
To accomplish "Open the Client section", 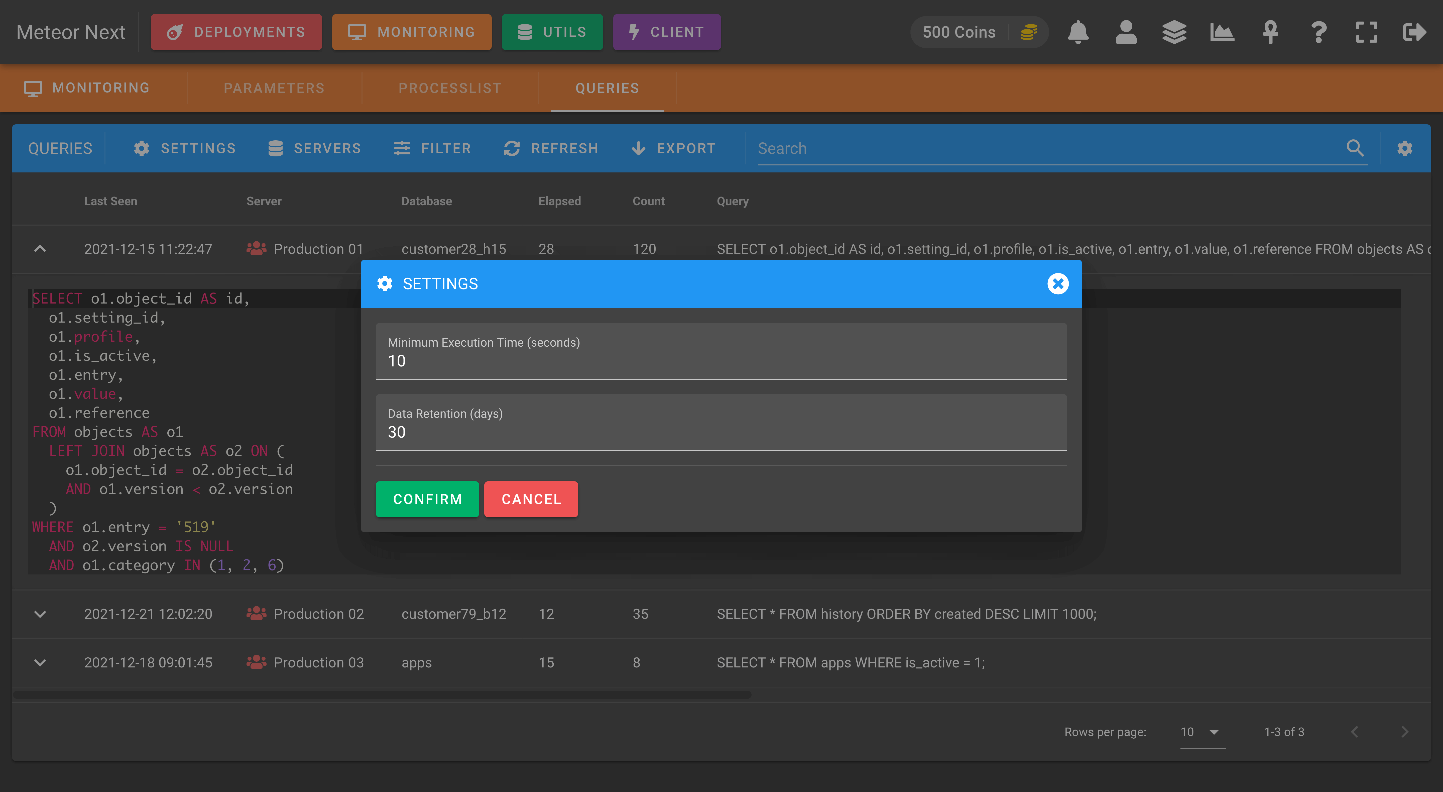I will point(667,32).
